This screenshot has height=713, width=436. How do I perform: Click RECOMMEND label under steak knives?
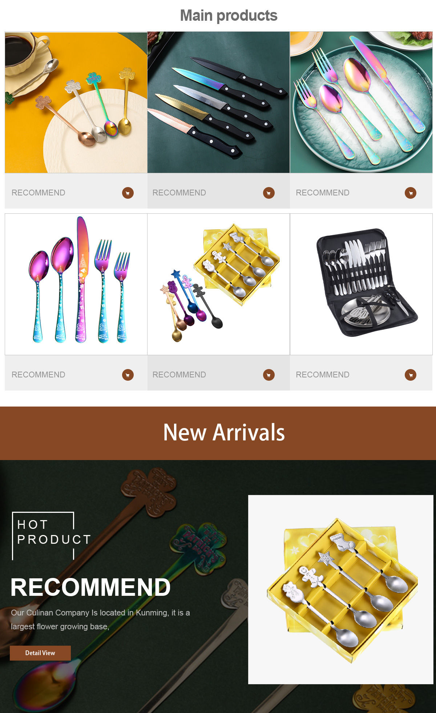(179, 193)
